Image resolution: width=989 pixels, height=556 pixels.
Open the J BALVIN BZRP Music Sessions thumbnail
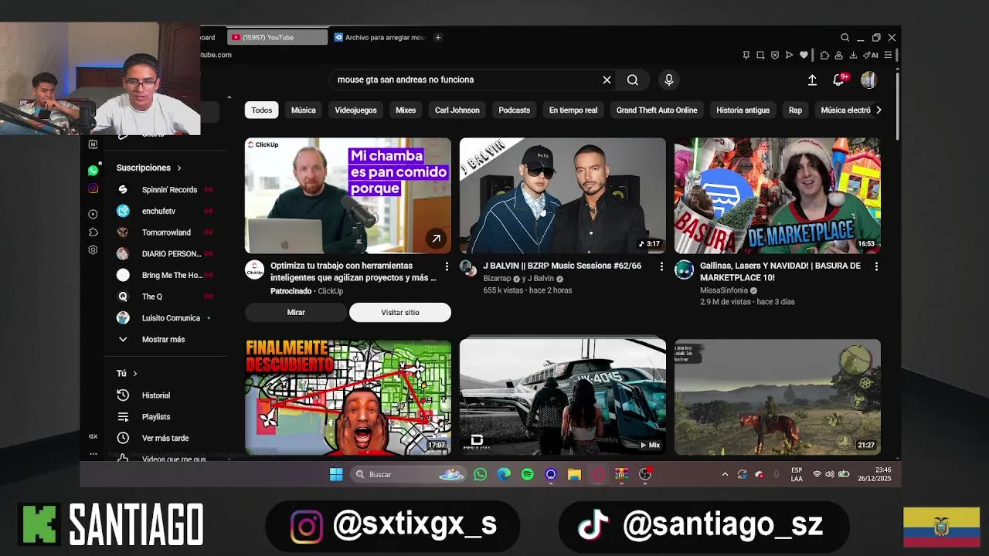tap(562, 195)
